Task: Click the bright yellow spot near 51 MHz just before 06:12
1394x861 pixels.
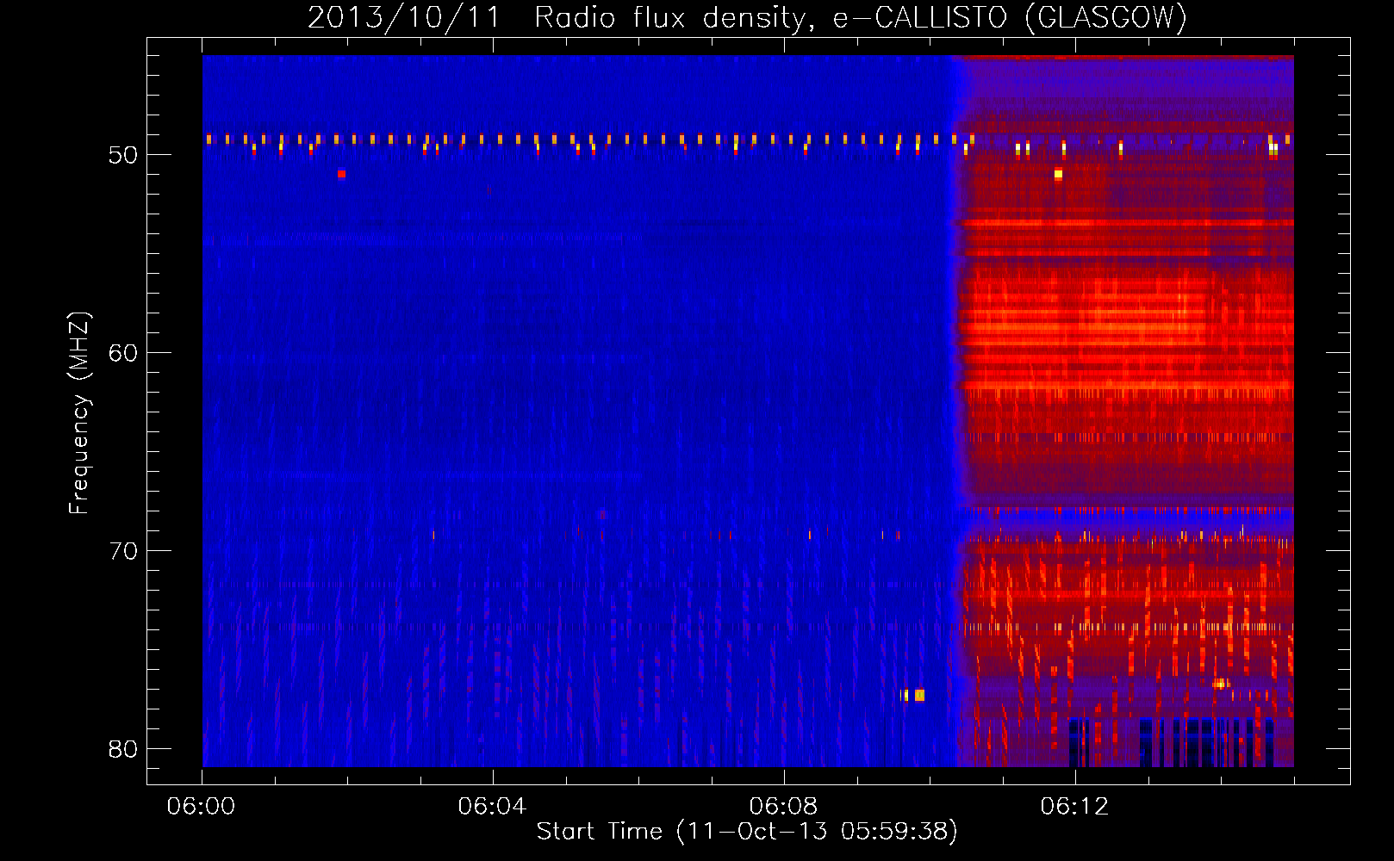Action: pyautogui.click(x=1058, y=174)
